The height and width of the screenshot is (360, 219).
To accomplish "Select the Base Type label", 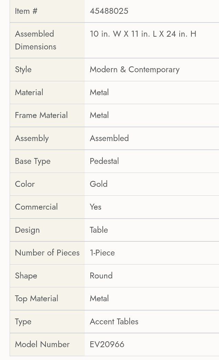I will tap(33, 161).
